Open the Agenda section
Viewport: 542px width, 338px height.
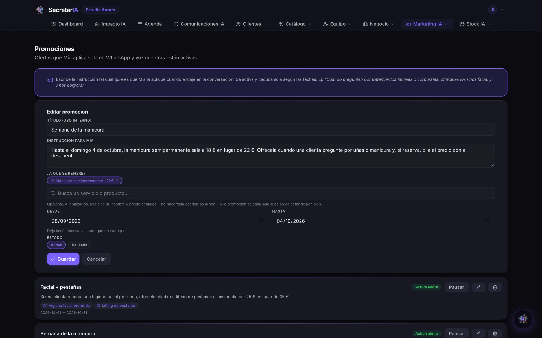150,24
